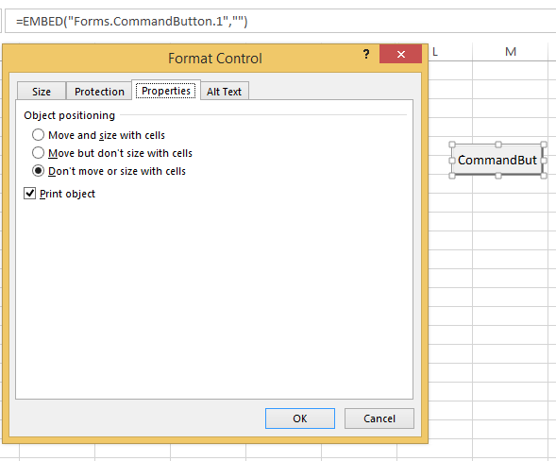This screenshot has height=461, width=556.
Task: Click the Cancel button
Action: point(379,418)
